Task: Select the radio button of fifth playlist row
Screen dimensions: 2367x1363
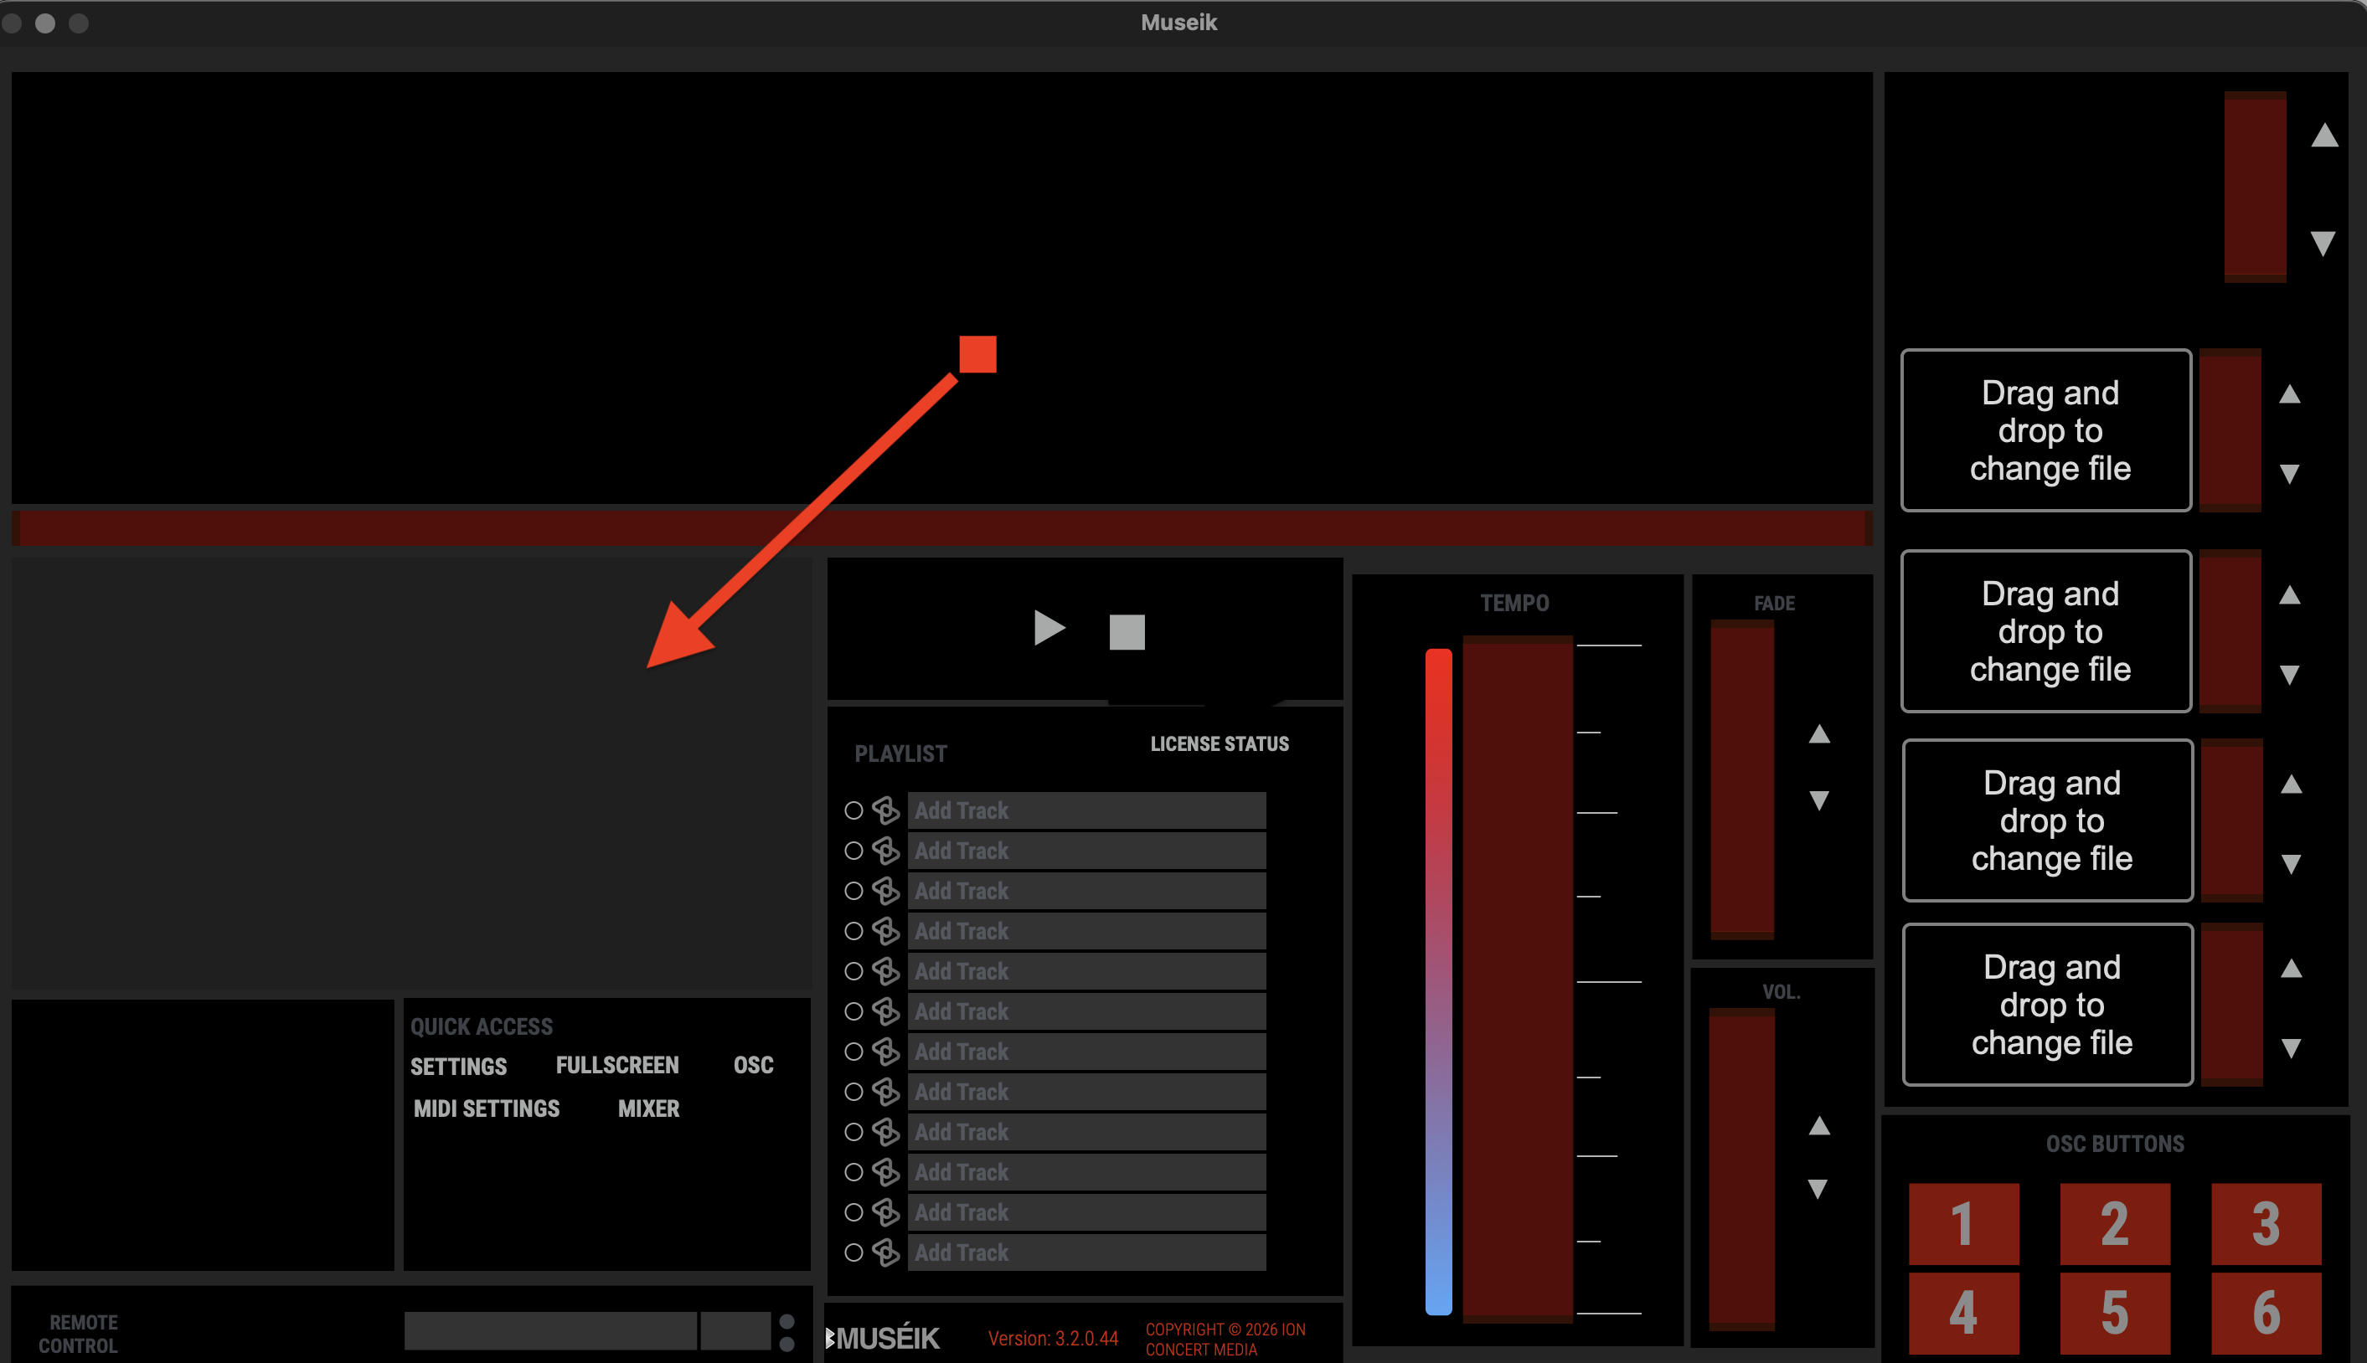Action: [x=853, y=972]
